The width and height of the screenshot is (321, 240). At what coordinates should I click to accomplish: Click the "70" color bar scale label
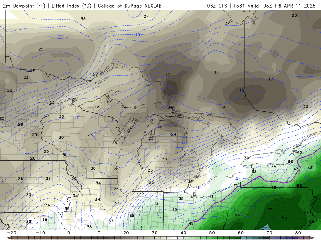269,233
